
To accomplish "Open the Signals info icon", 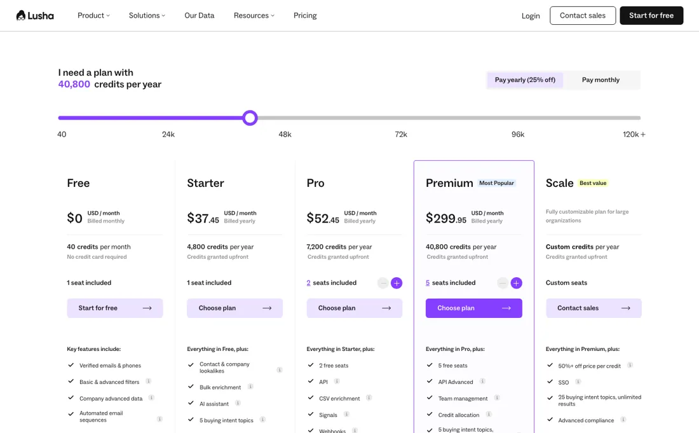I will (346, 415).
